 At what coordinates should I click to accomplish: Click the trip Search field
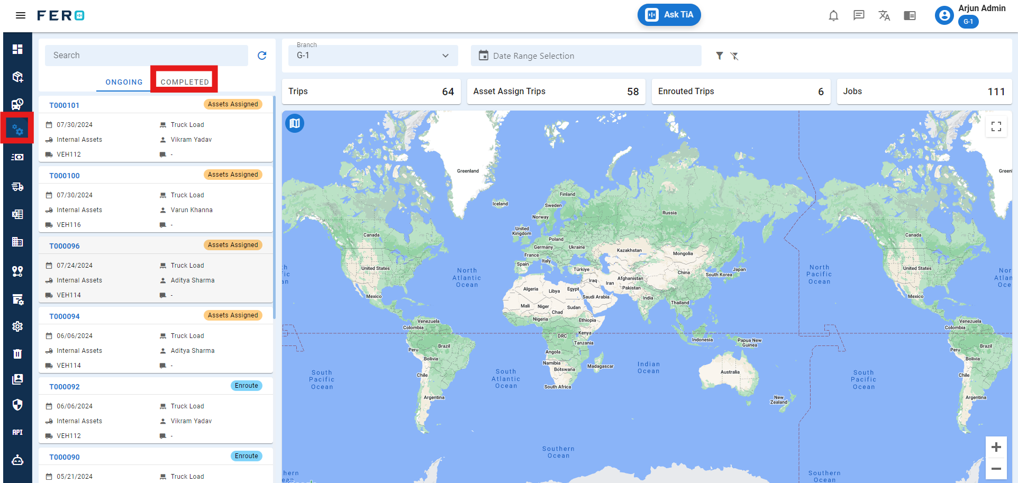(147, 56)
